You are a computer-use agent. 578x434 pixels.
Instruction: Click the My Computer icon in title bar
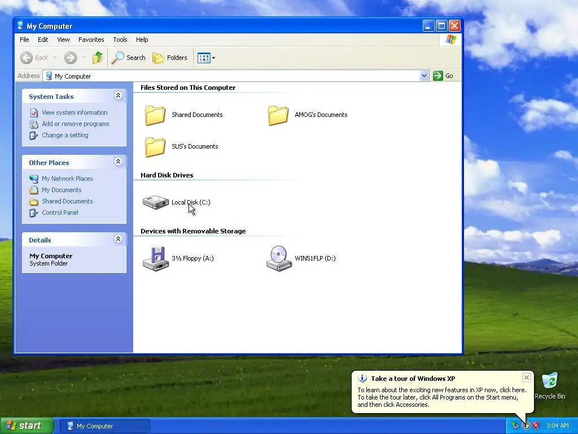(x=21, y=26)
